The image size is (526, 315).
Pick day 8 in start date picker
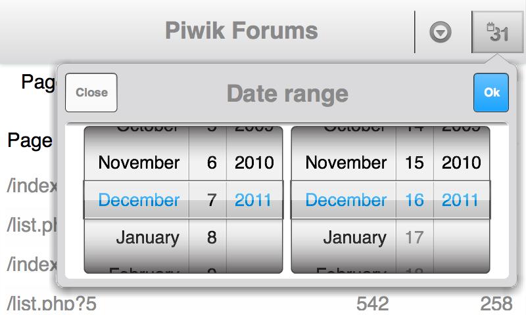[x=211, y=237]
